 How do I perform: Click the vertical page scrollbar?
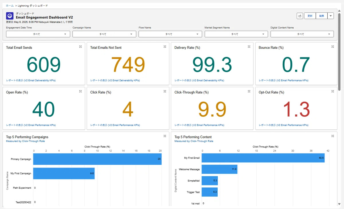[x=339, y=52]
